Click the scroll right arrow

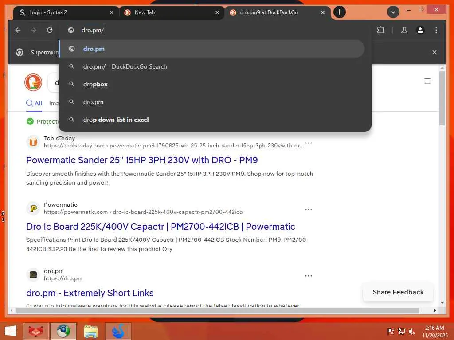tap(434, 311)
